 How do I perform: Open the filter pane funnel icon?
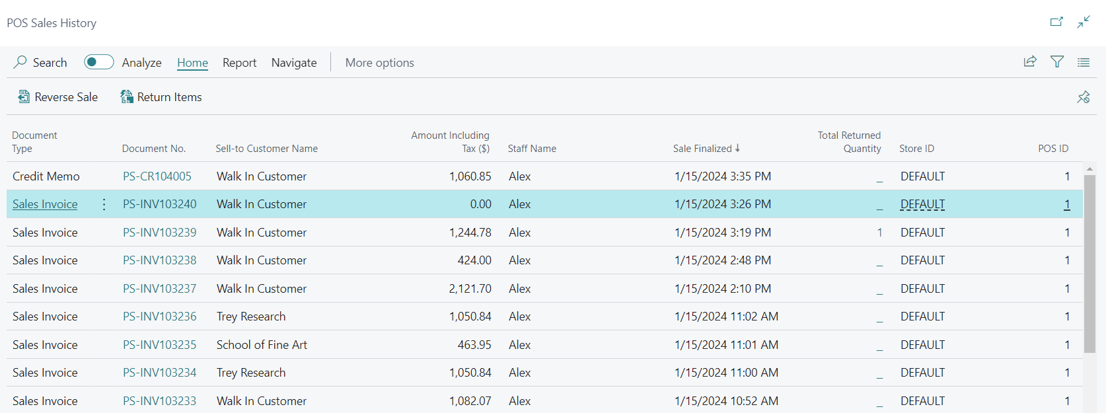(1057, 62)
